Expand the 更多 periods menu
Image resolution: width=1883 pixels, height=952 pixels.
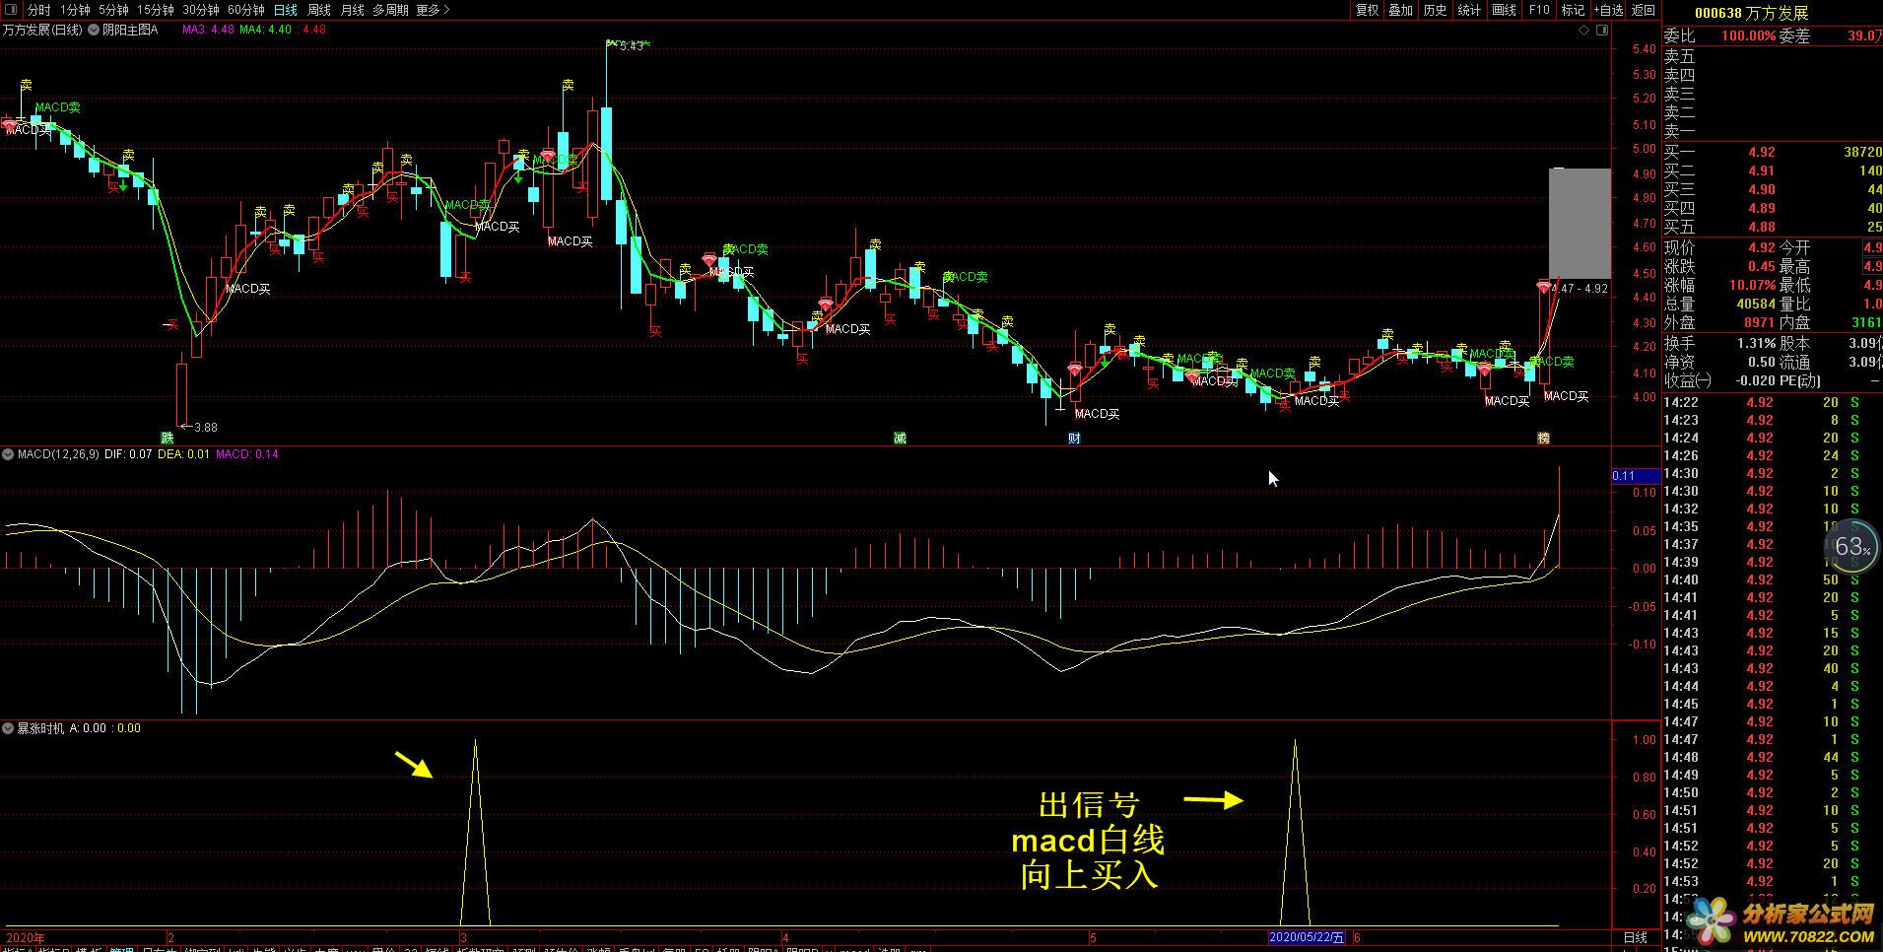click(x=433, y=10)
